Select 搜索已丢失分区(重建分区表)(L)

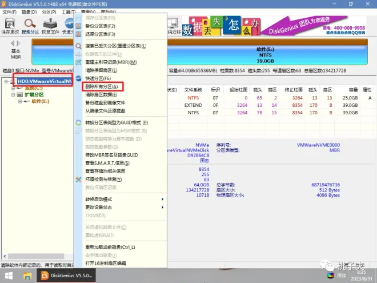pyautogui.click(x=115, y=46)
